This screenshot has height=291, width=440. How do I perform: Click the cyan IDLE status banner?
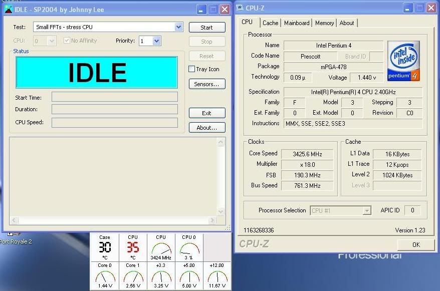97,72
